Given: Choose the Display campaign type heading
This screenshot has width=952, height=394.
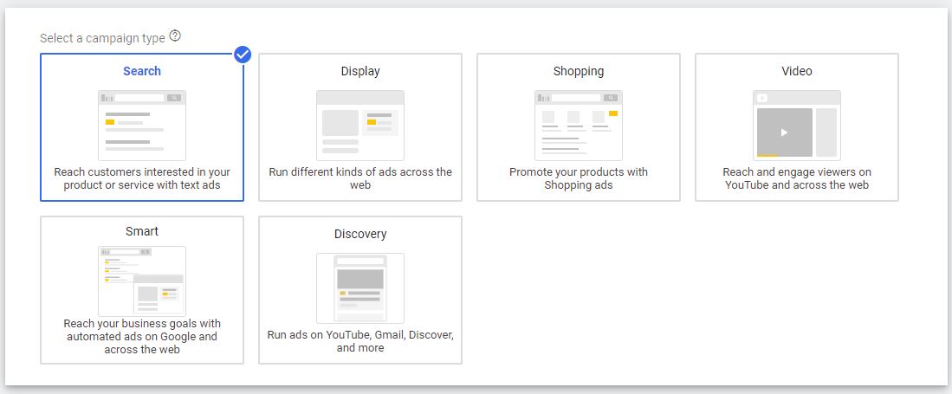Looking at the screenshot, I should coord(360,71).
